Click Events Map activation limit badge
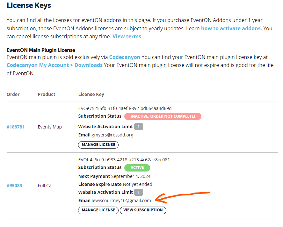Image resolution: width=283 pixels, height=227 pixels. pos(139,127)
